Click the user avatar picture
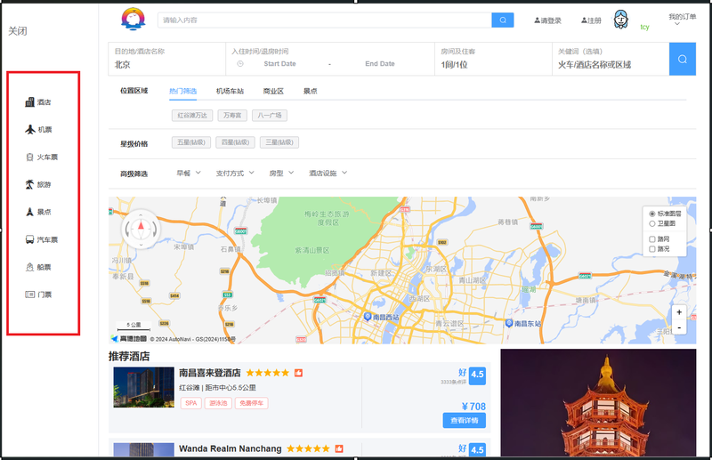Screen dimensions: 712x460 [x=620, y=20]
